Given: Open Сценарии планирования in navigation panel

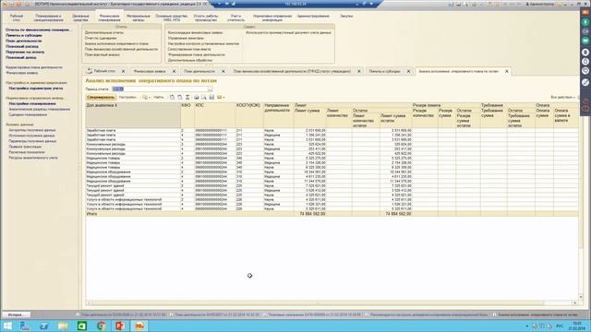Looking at the screenshot, I should 28,114.
